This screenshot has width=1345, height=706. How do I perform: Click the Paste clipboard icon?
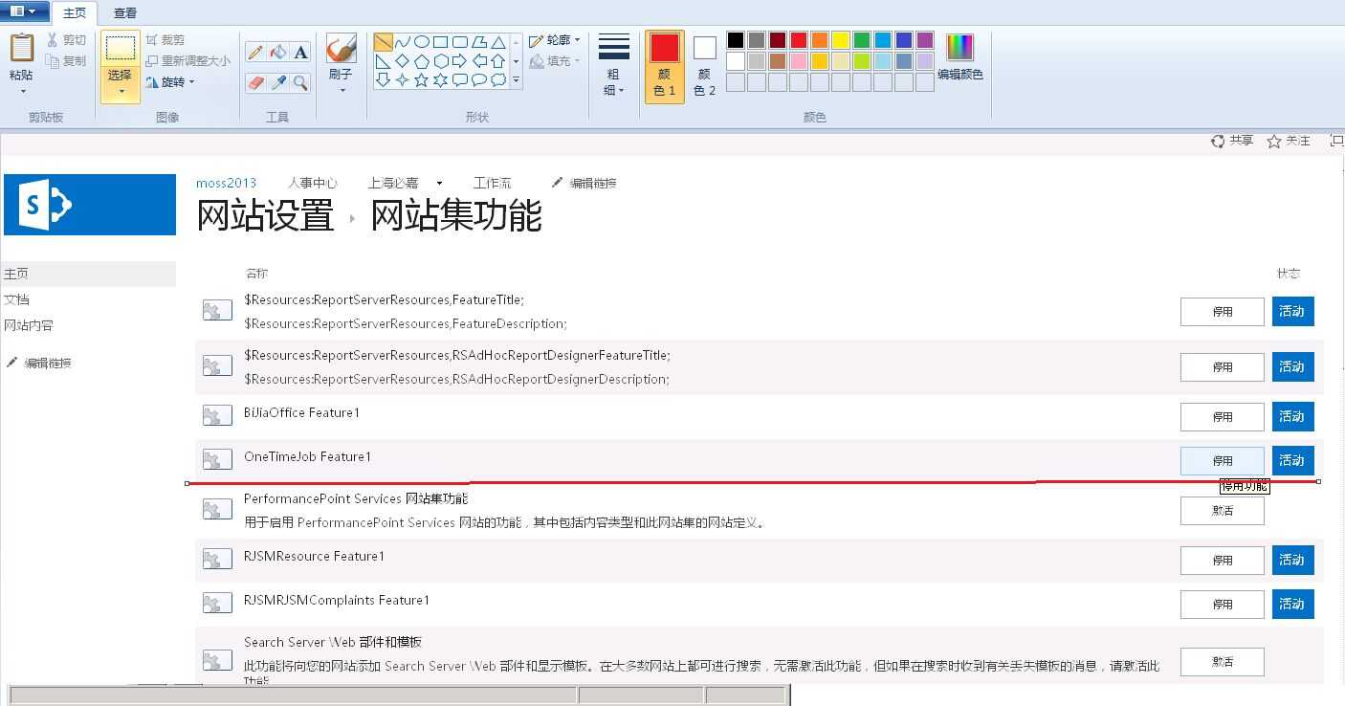[21, 48]
